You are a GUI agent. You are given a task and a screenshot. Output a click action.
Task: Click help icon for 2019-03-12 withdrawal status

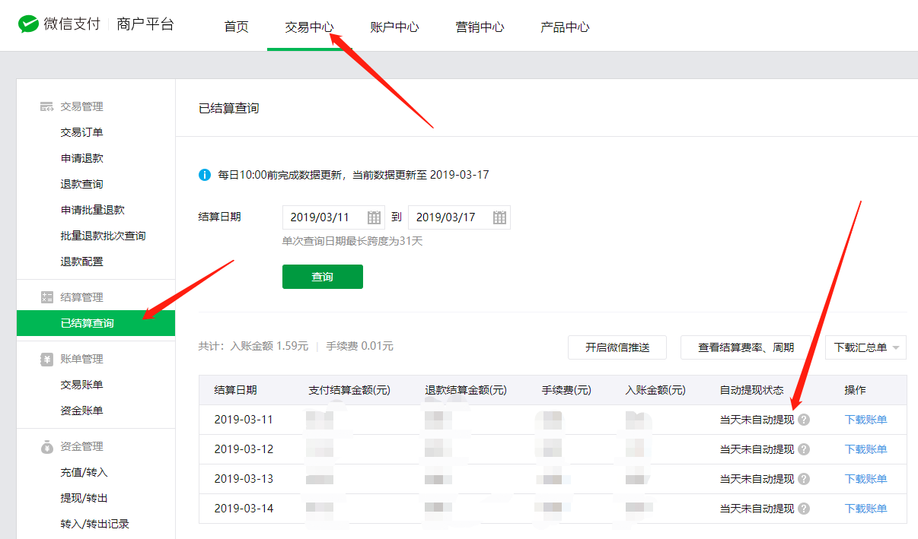tap(804, 449)
